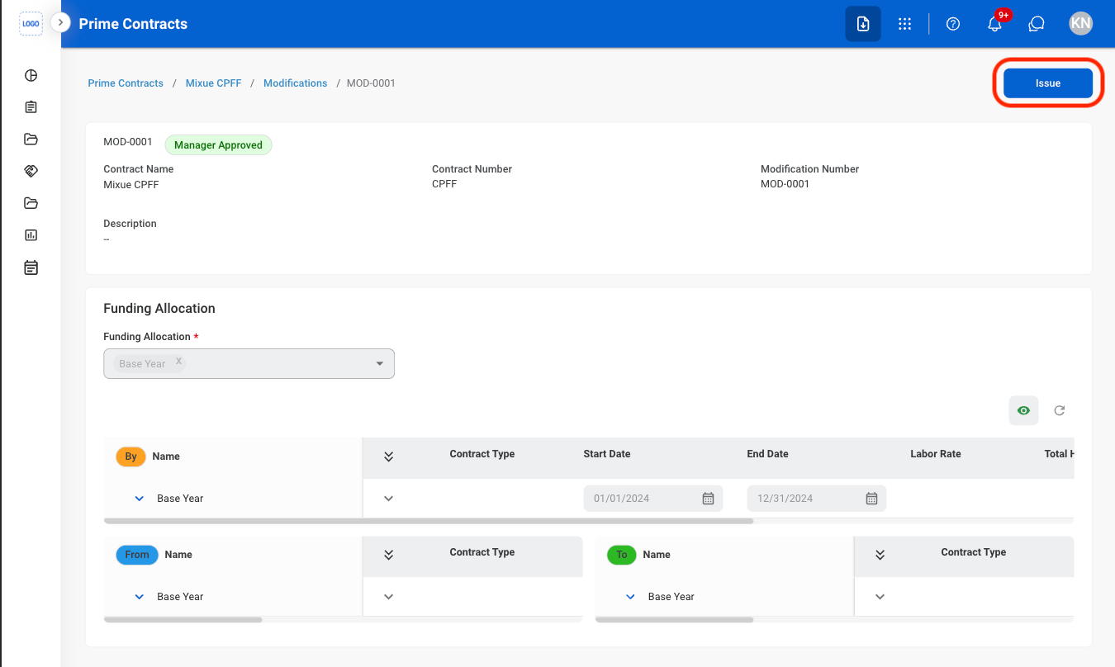Open the calendar icon in sidebar
1115x667 pixels.
[x=31, y=267]
